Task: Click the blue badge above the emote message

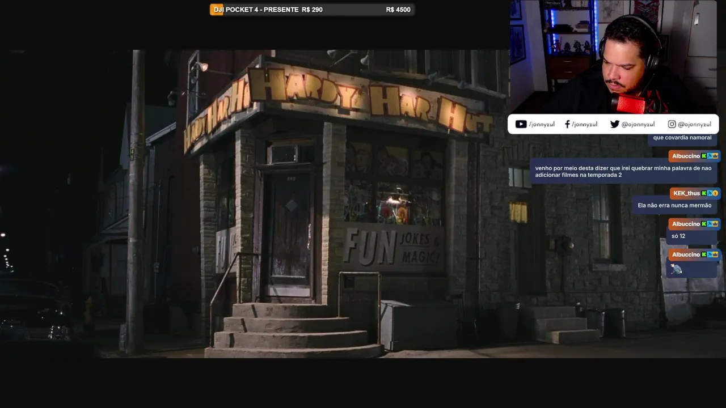Action: [710, 254]
